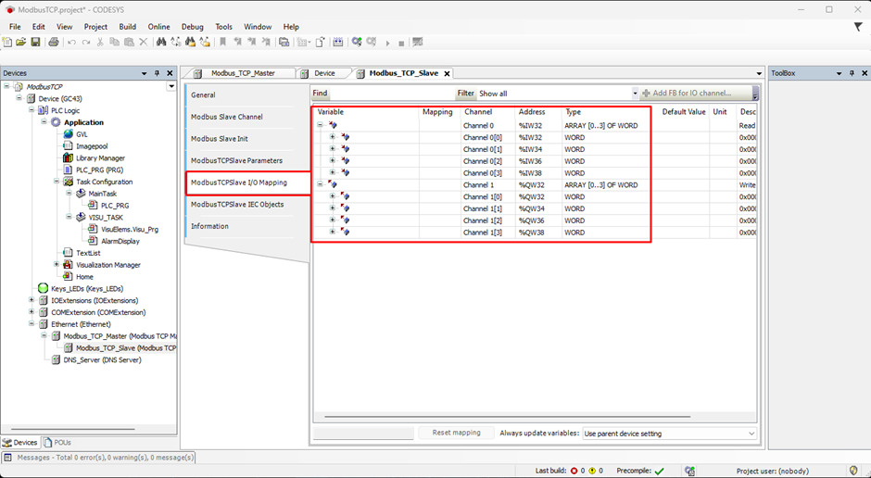Pin the ToolBox panel
Image resolution: width=871 pixels, height=478 pixels.
852,73
